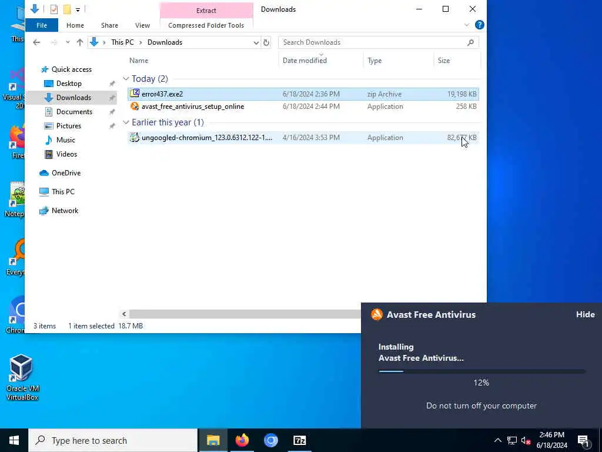Switch to the Home ribbon tab
This screenshot has height=452, width=602.
pos(75,25)
